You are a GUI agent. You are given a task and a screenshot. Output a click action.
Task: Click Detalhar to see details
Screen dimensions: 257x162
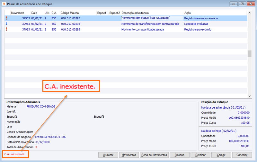(x=200, y=155)
